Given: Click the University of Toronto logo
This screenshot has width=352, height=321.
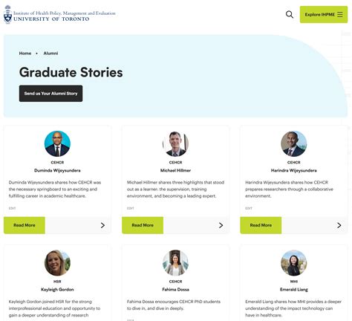Looking at the screenshot, I should pyautogui.click(x=59, y=15).
